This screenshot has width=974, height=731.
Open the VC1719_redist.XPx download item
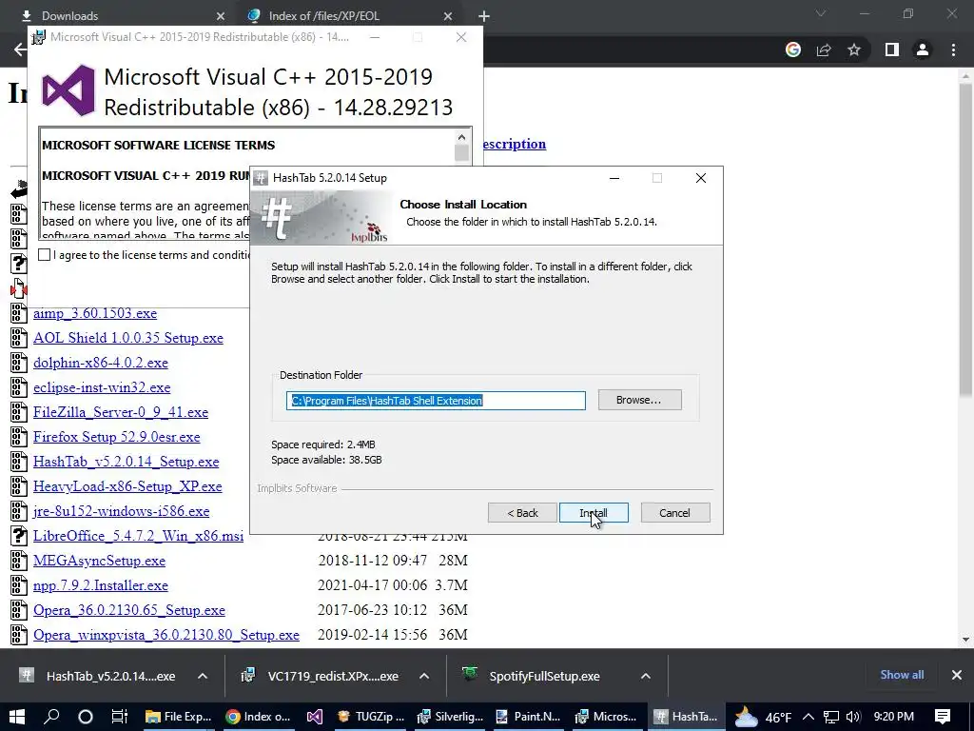tap(321, 676)
